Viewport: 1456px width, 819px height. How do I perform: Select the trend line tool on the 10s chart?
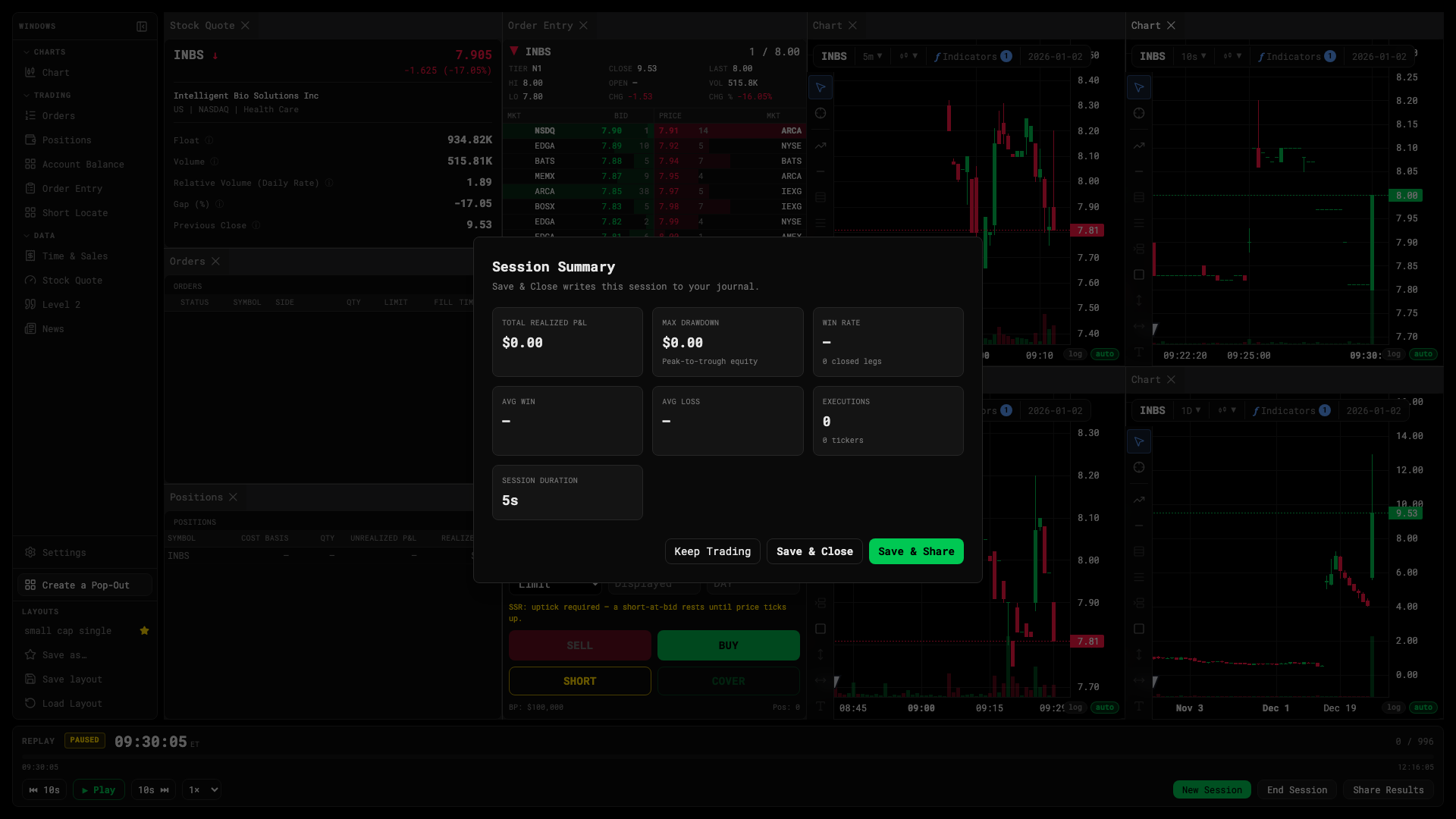coord(1139,146)
